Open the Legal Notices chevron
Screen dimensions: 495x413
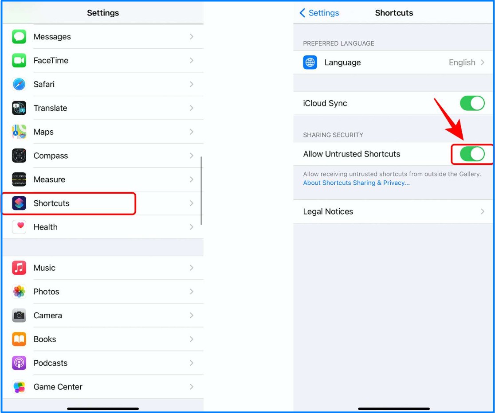[482, 212]
